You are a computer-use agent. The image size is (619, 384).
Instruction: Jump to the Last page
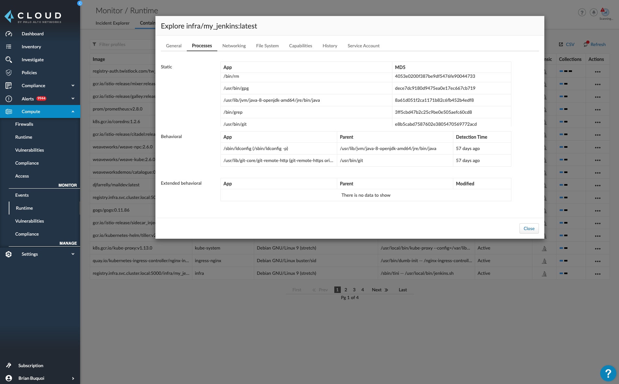click(x=403, y=290)
